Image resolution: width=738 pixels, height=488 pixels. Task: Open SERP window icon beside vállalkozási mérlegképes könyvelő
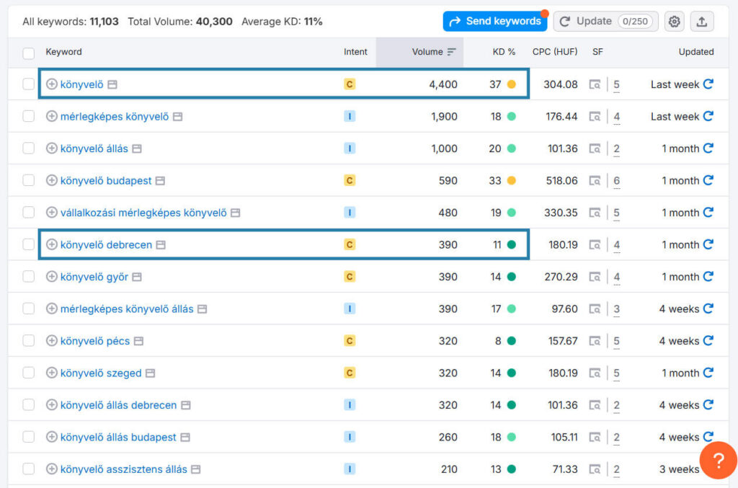(236, 213)
